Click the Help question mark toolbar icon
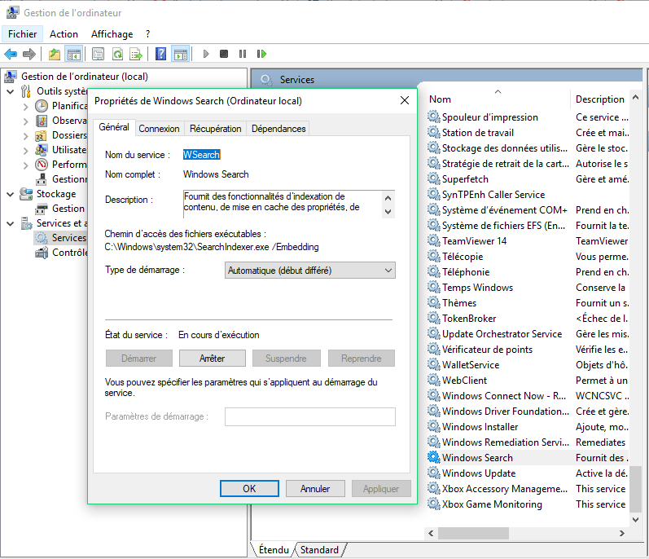Viewport: 649px width, 559px height. (x=160, y=54)
